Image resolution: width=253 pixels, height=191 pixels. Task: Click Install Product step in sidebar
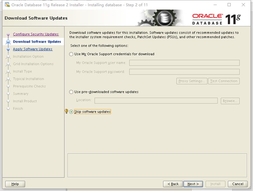click(x=25, y=101)
